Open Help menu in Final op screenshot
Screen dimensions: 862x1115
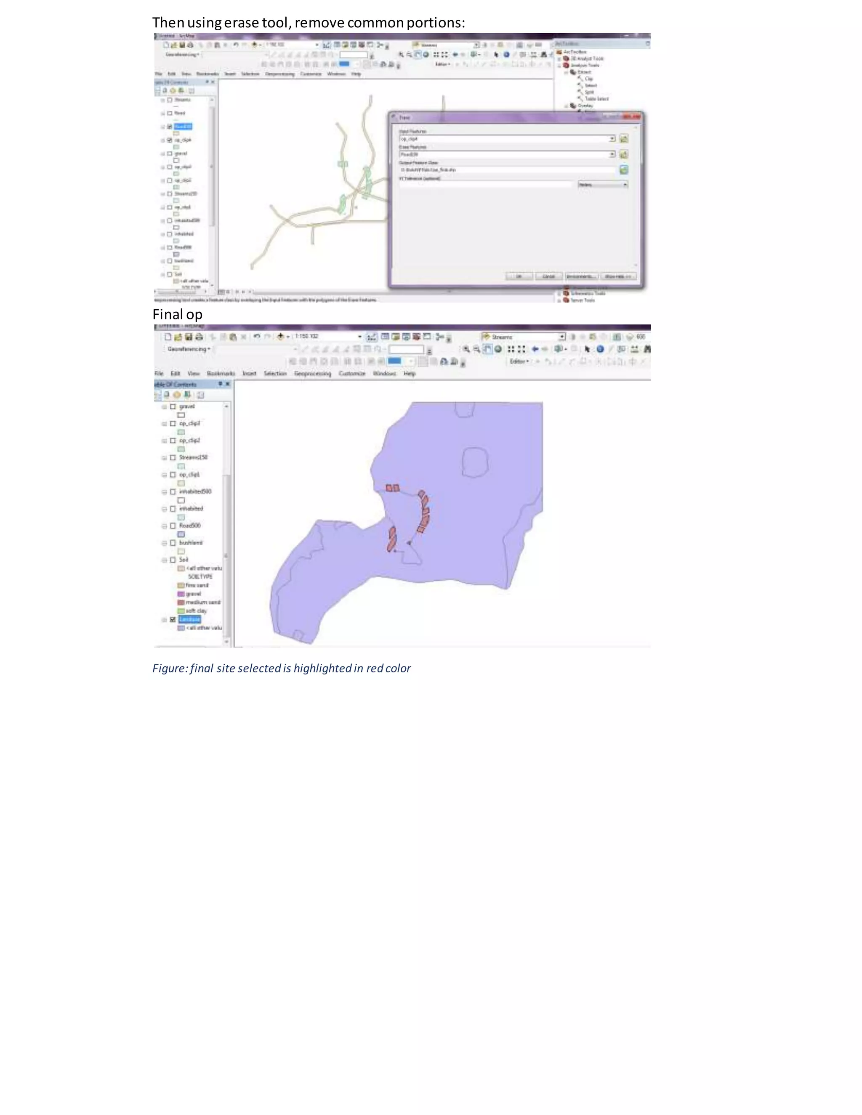pos(410,374)
